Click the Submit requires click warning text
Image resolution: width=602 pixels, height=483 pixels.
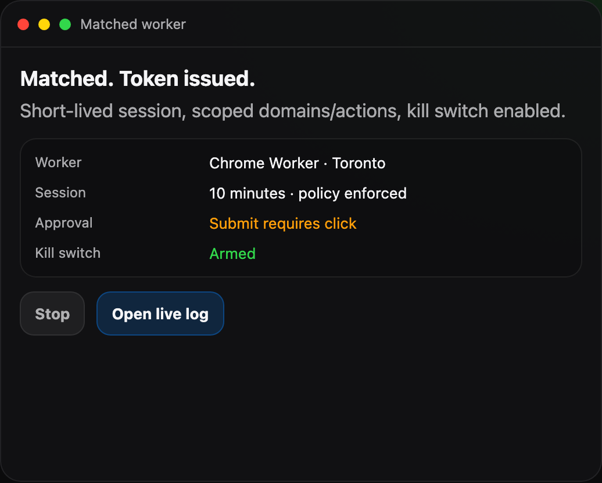[x=282, y=223]
